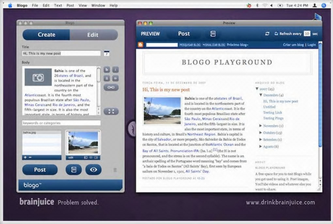Open the Text menu
Screen dimensions: 333x224
point(58,5)
